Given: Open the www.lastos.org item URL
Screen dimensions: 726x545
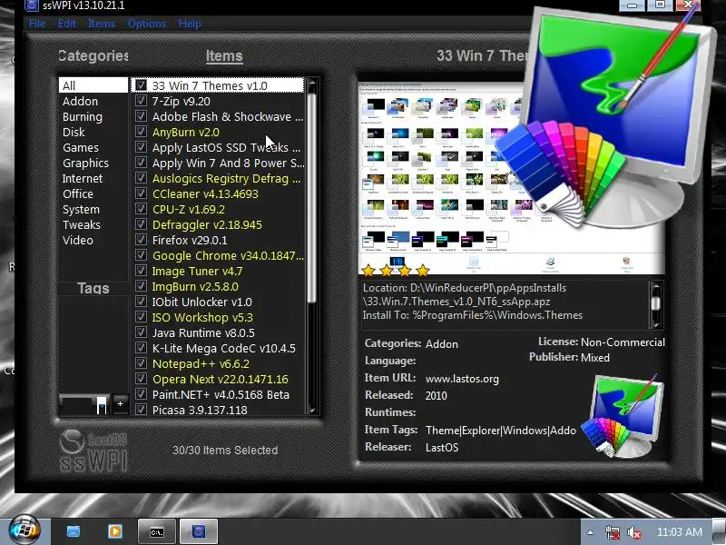Looking at the screenshot, I should click(x=462, y=379).
